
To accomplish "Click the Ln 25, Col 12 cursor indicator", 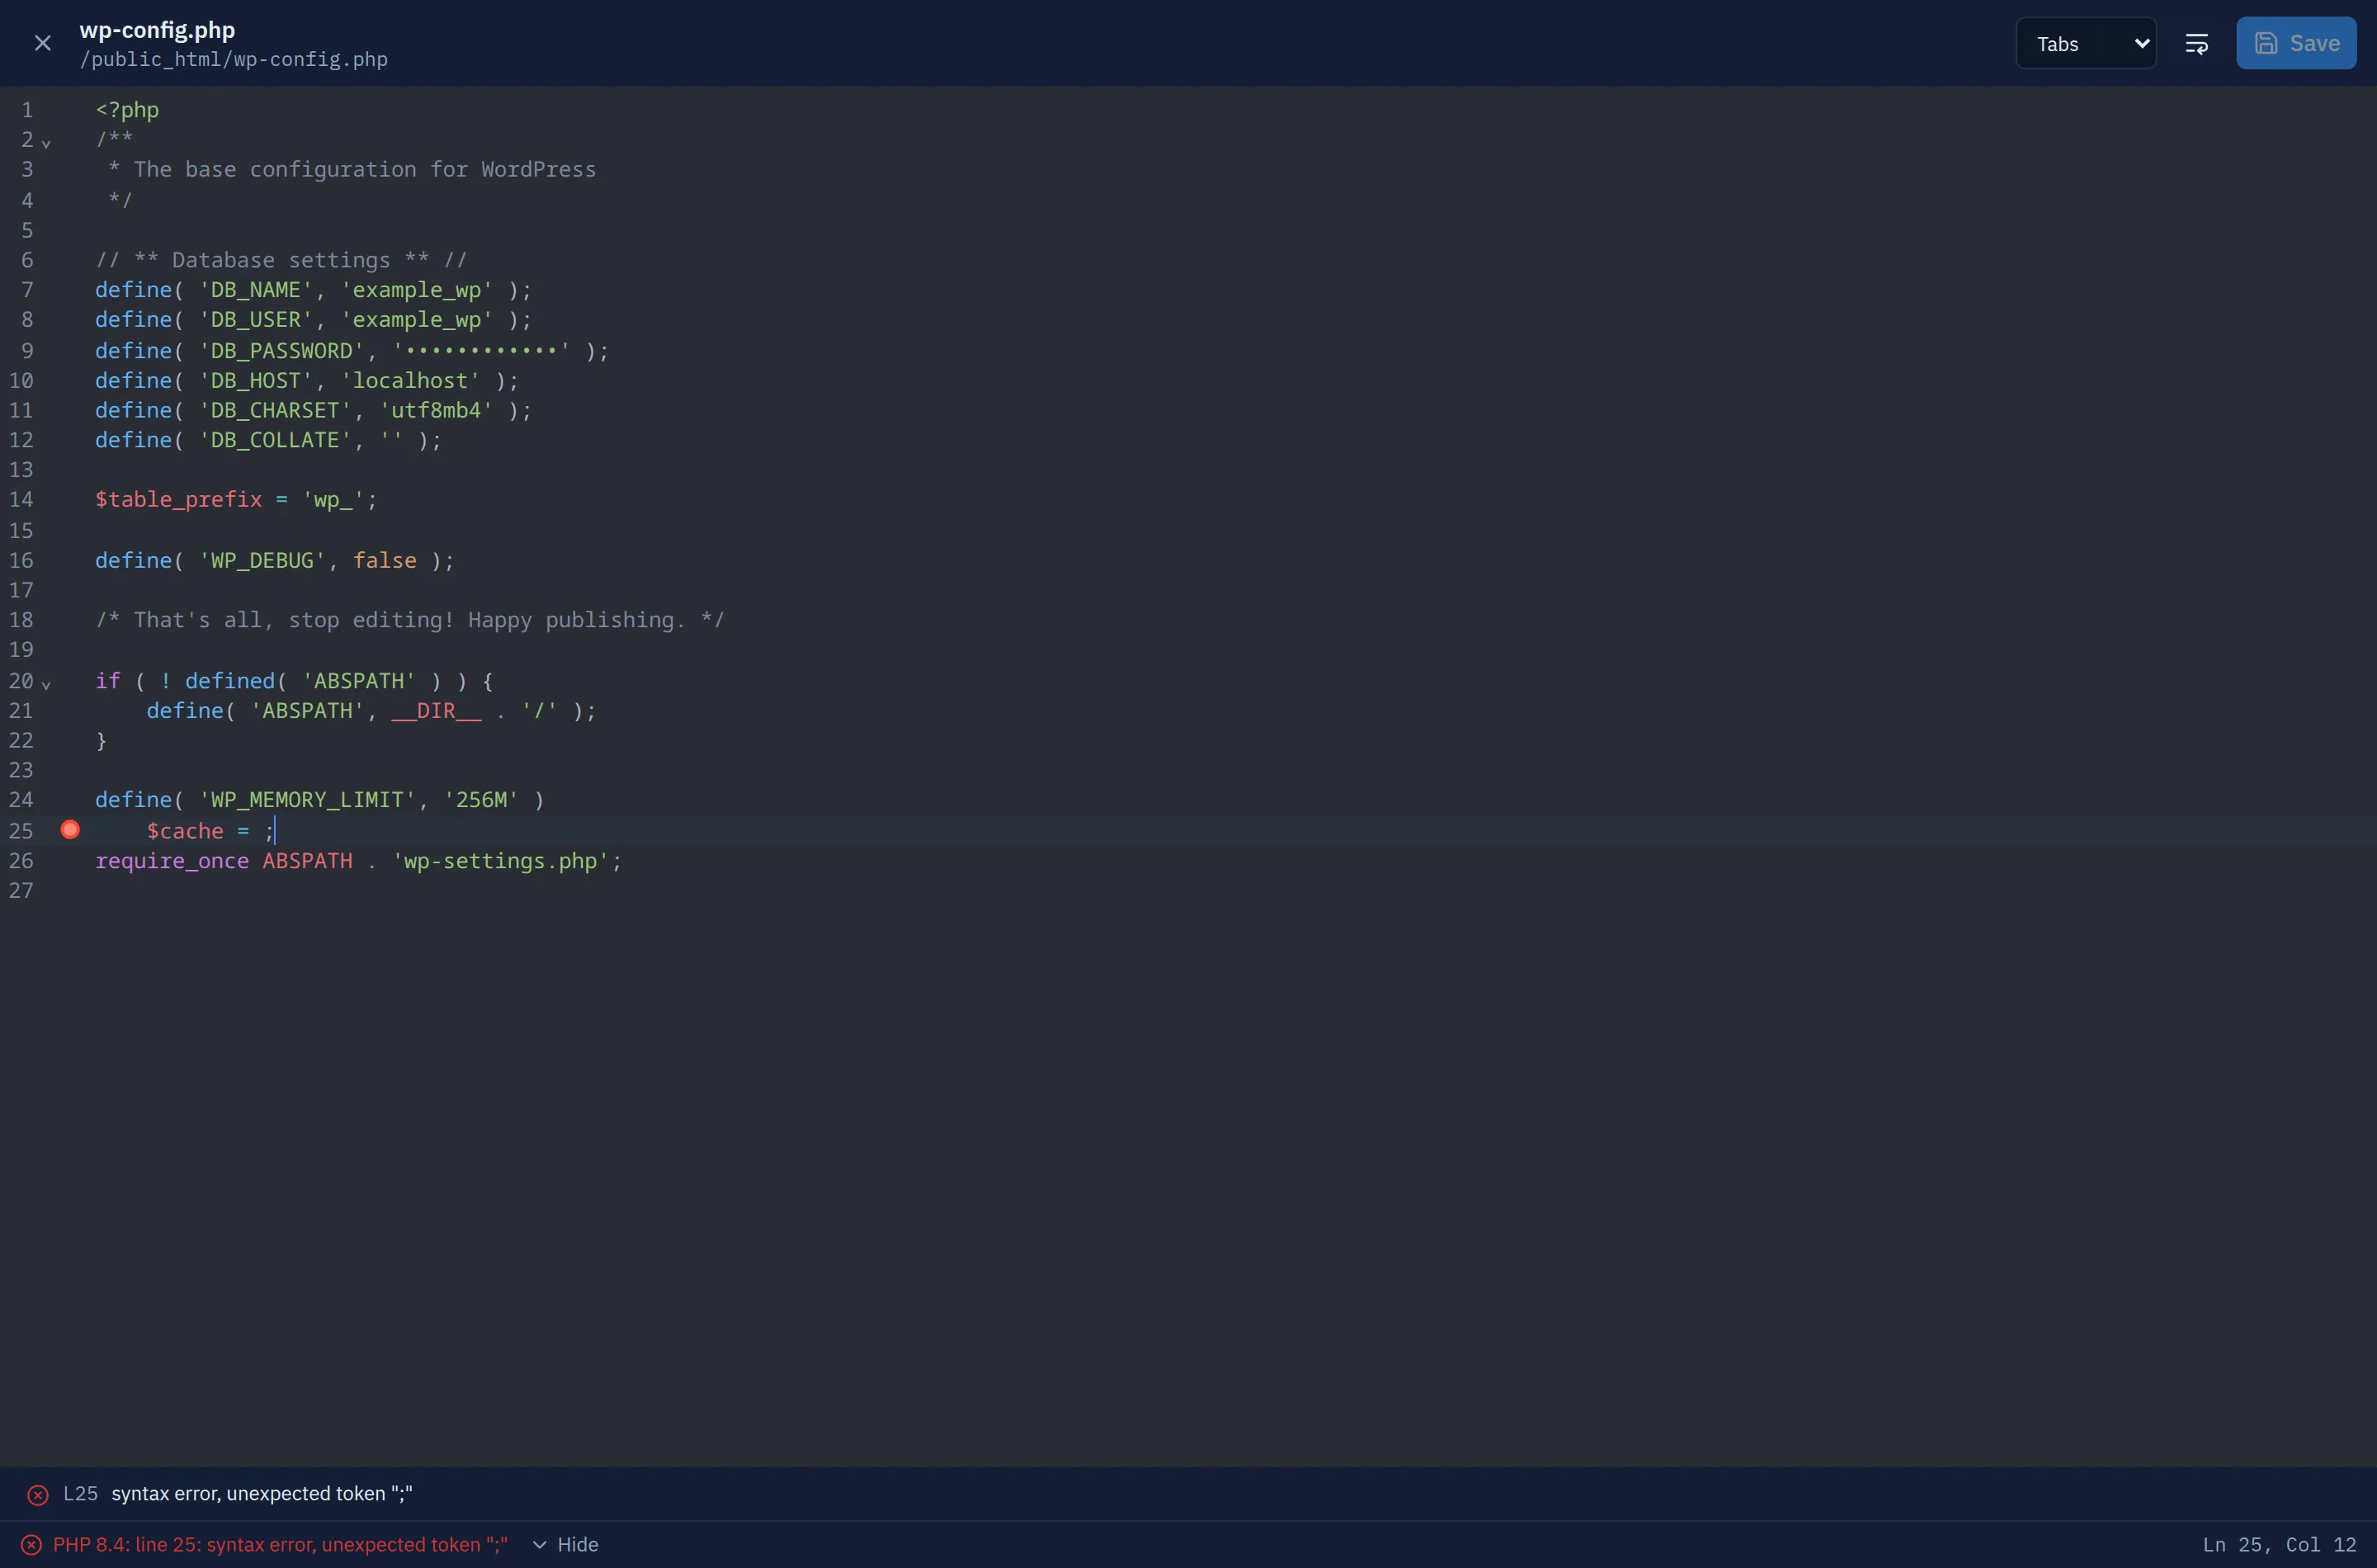I will tap(2279, 1545).
